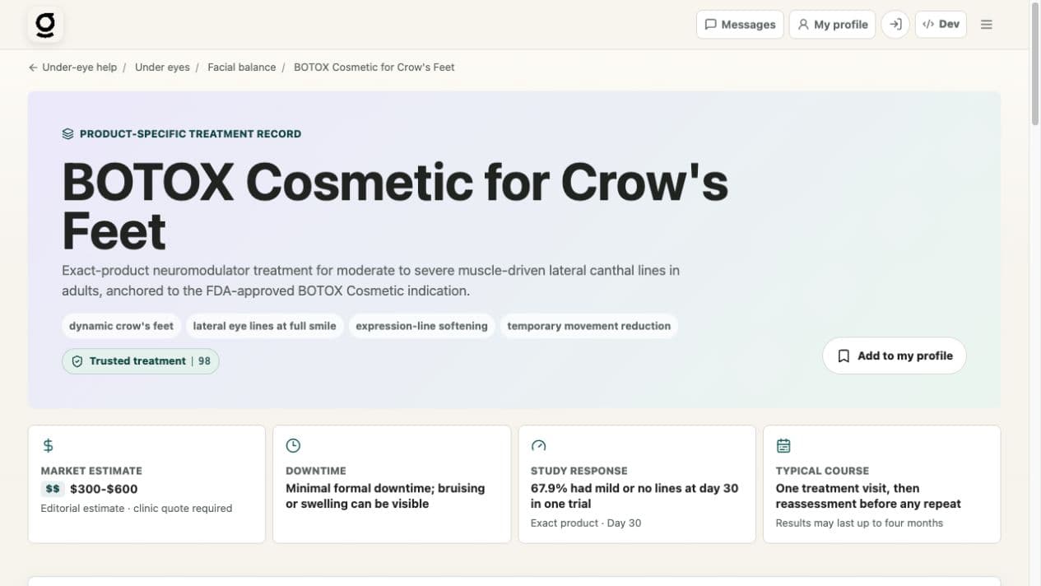This screenshot has width=1041, height=586.
Task: Click the bookmark icon in Add to my profile
Action: 843,356
